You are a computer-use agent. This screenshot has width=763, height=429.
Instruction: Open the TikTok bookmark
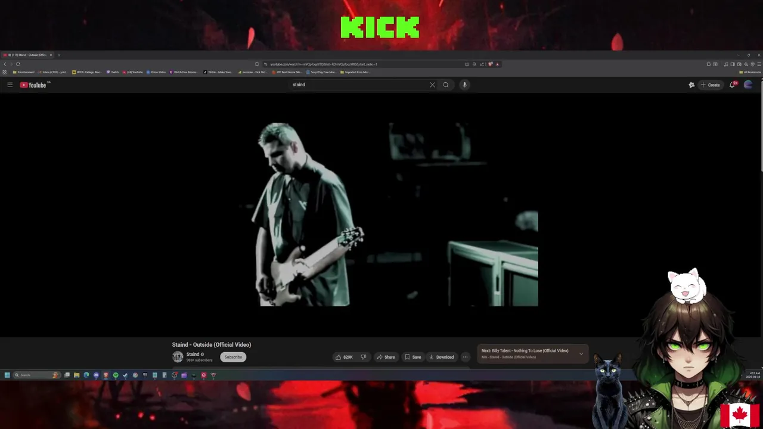[218, 72]
